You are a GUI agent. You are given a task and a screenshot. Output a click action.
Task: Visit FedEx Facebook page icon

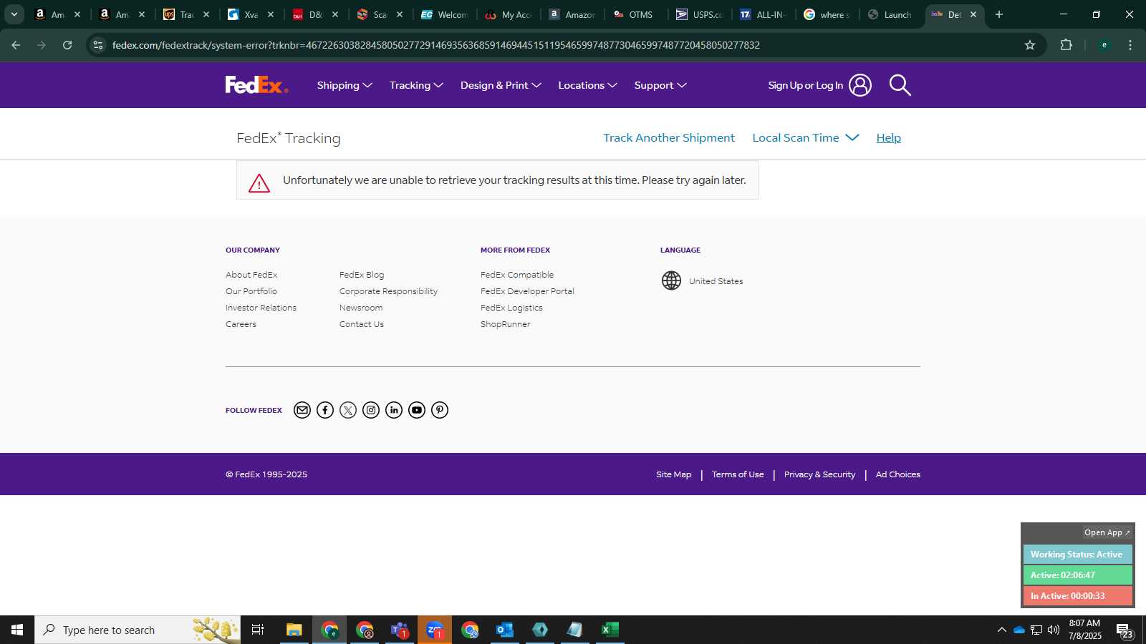click(x=325, y=410)
